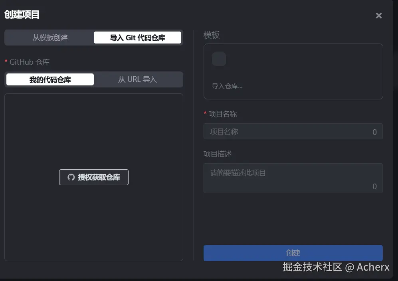The width and height of the screenshot is (398, 281).
Task: Switch to 从 URL 导入 tab
Action: coord(137,79)
